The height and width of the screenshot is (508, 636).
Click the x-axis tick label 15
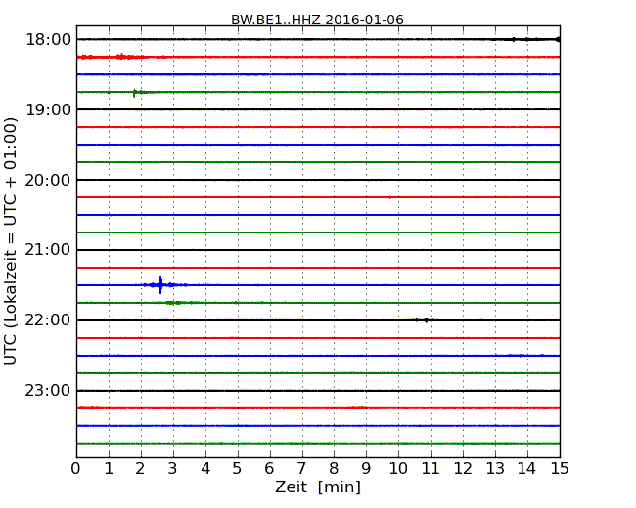click(x=560, y=469)
